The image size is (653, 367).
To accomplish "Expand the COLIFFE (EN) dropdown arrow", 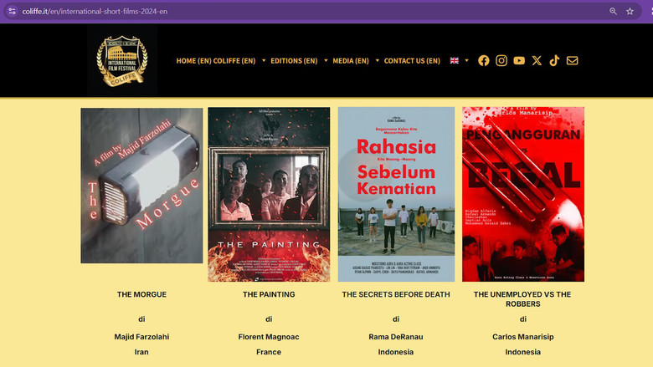I will click(x=264, y=60).
